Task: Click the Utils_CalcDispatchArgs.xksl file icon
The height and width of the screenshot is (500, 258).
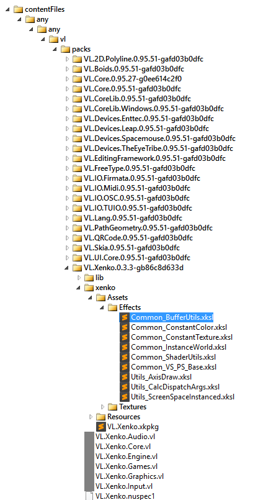Action: point(125,387)
